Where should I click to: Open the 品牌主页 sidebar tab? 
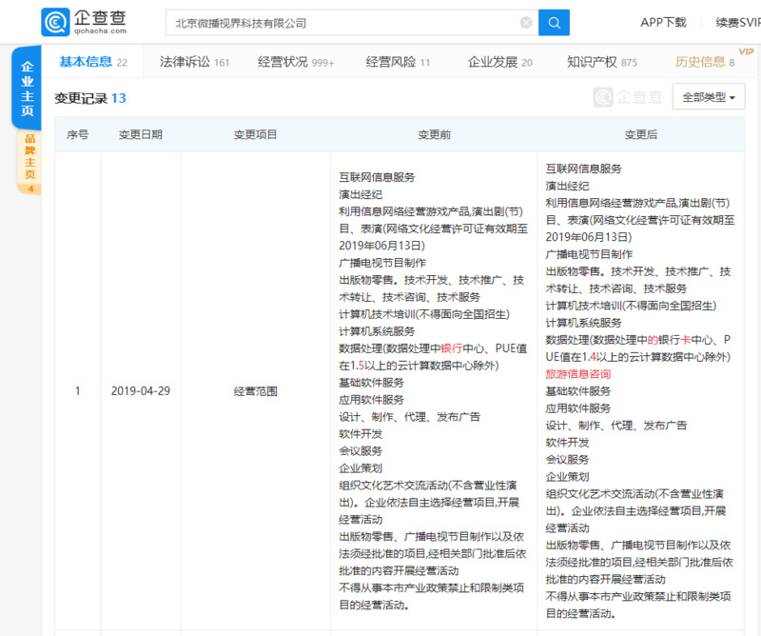point(28,160)
